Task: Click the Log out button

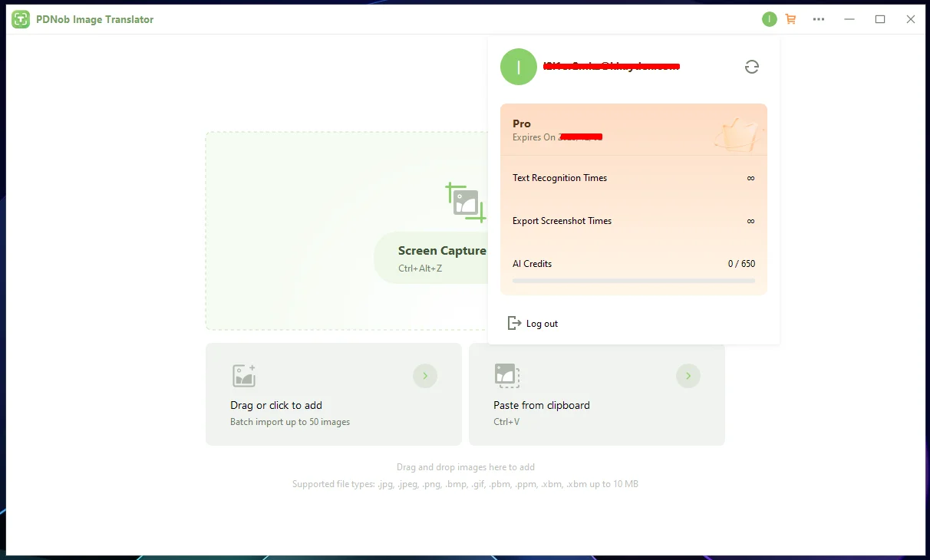Action: coord(533,324)
